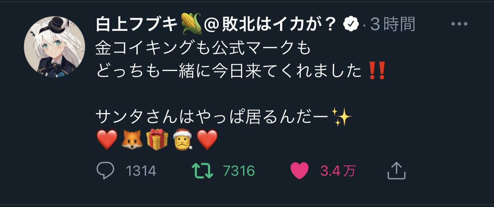Click the sparkles emoji after 居るんだー
Viewport: 494px width, 207px height.
coord(342,117)
